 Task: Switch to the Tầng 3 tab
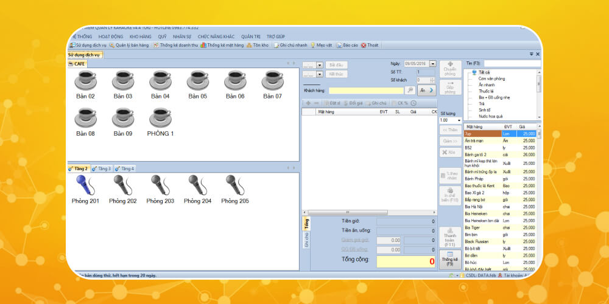click(x=101, y=168)
